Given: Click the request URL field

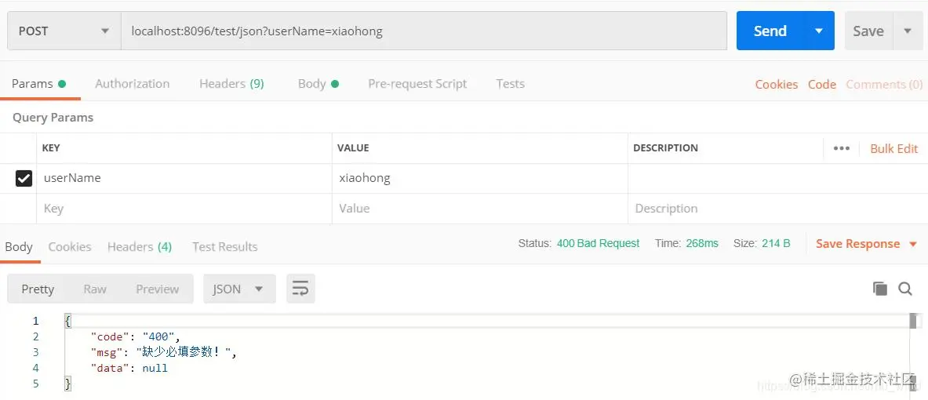Looking at the screenshot, I should pyautogui.click(x=424, y=31).
